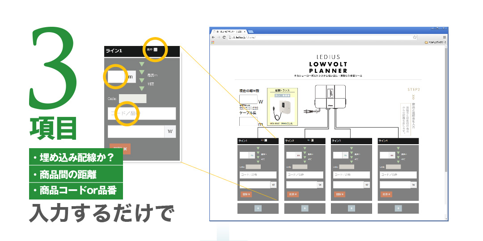Add a product under ライン1 with plus
Viewport: 483px width, 241px height.
point(258,208)
